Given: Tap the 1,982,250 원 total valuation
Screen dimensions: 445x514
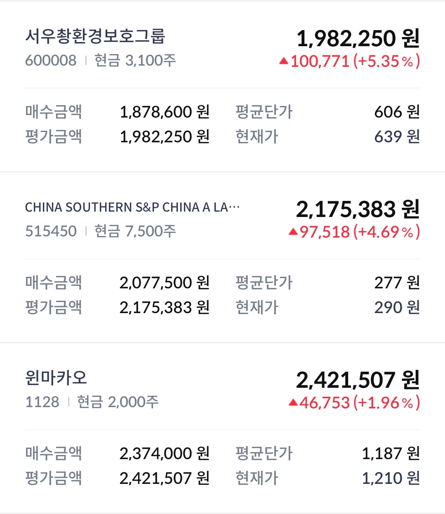Looking at the screenshot, I should (x=358, y=38).
